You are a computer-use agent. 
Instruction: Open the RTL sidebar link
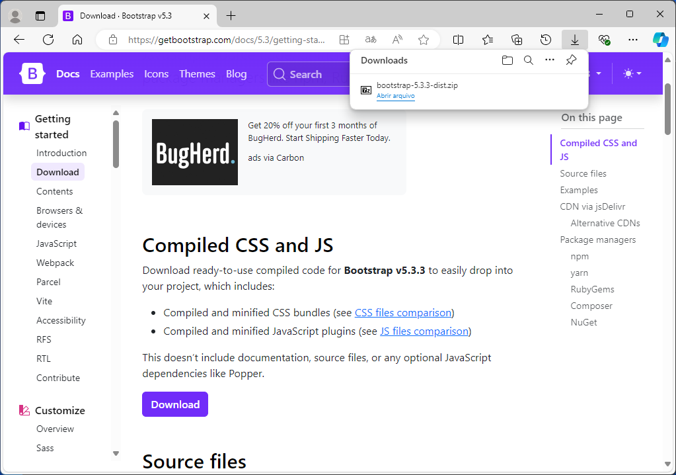coord(44,359)
